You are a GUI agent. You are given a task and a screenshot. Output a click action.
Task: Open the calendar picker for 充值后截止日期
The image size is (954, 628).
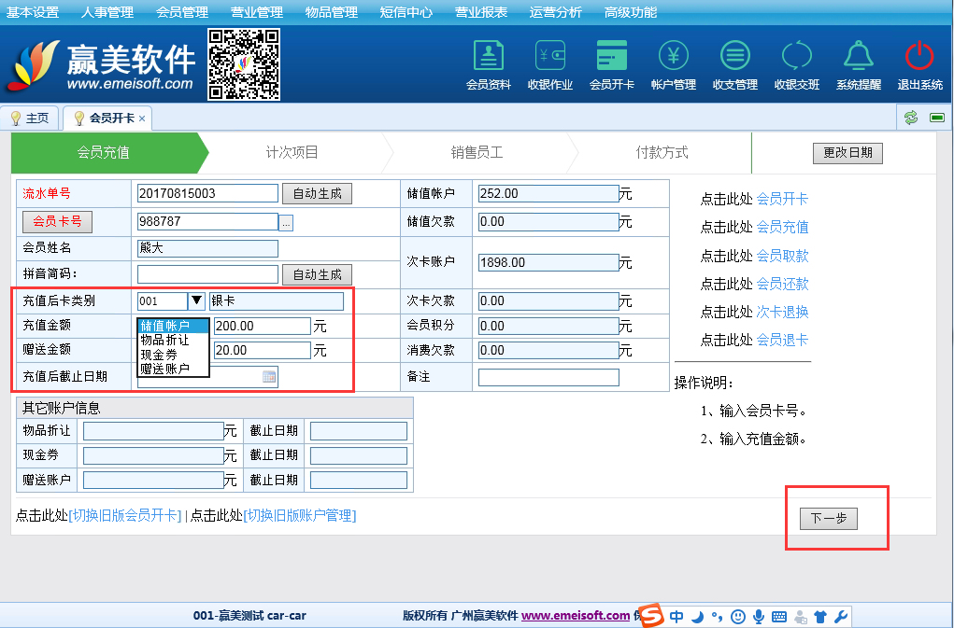(269, 377)
